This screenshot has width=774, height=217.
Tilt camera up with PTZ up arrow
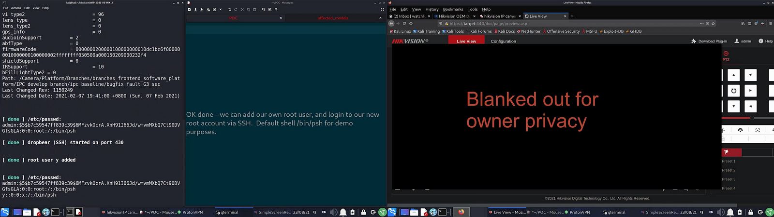click(x=734, y=75)
